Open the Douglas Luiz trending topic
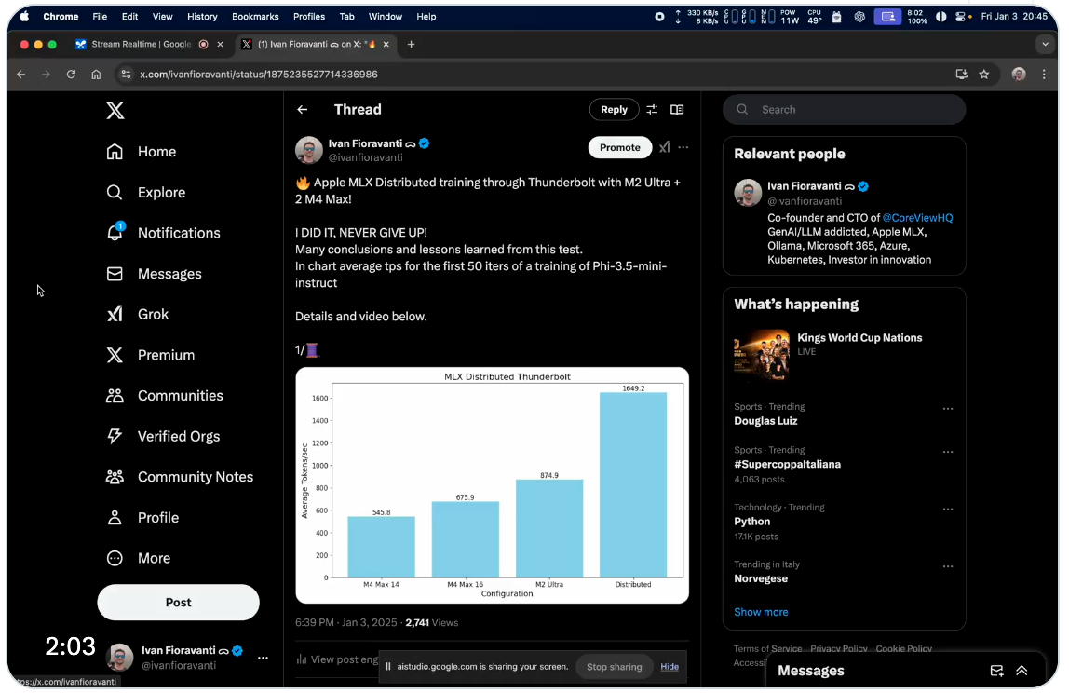Viewport: 1069px width, 693px height. point(765,422)
